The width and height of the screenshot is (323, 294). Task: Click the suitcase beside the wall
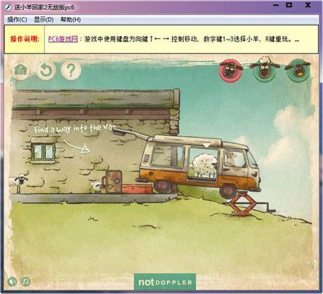pos(113,182)
